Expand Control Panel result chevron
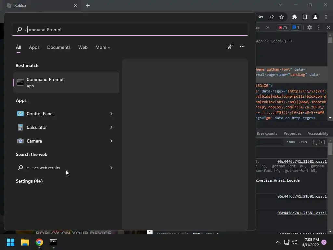Viewport: 333px width, 250px height. click(111, 114)
